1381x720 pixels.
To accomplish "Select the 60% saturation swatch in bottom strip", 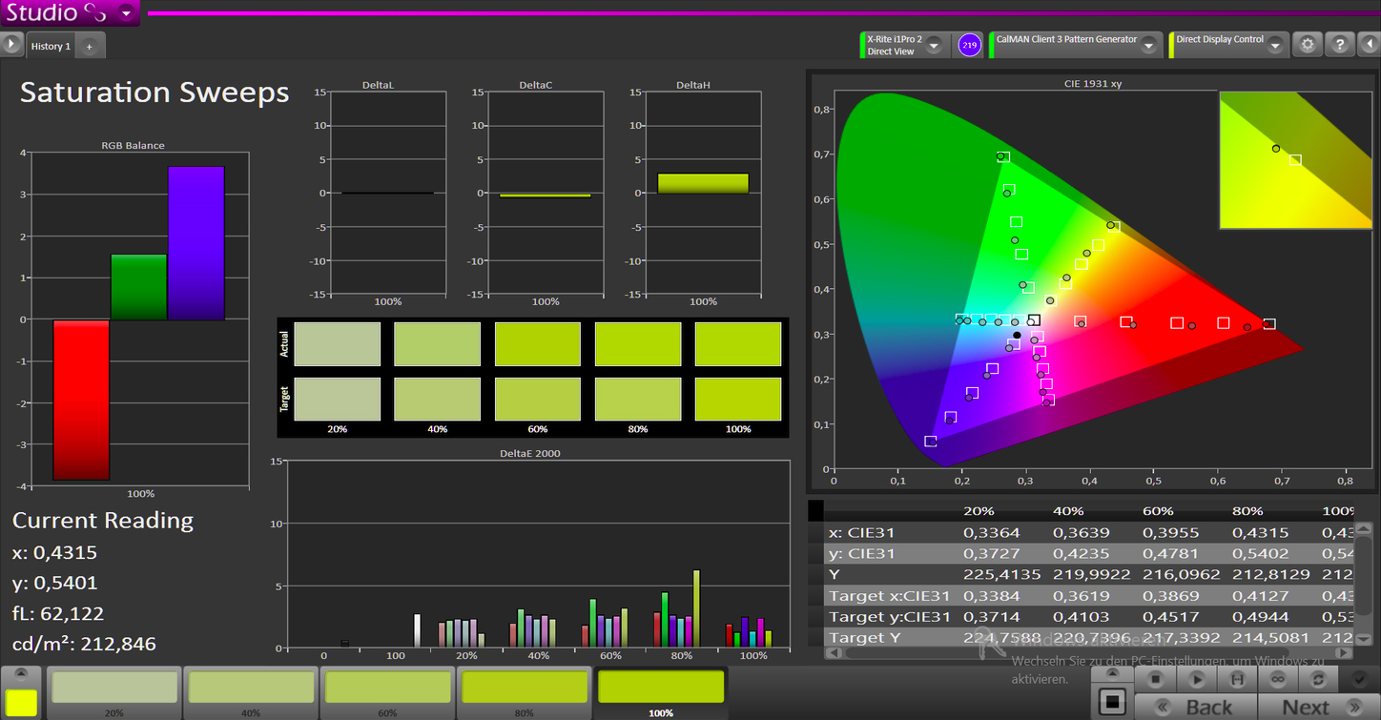I will 387,687.
